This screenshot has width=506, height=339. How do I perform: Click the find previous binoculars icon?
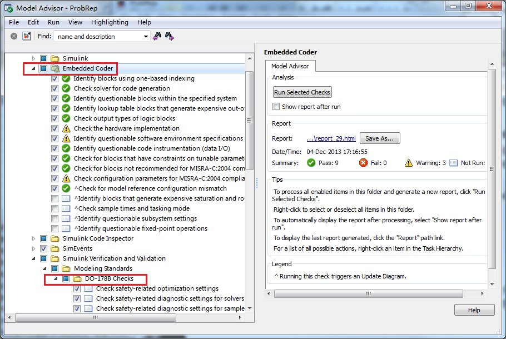coord(157,36)
